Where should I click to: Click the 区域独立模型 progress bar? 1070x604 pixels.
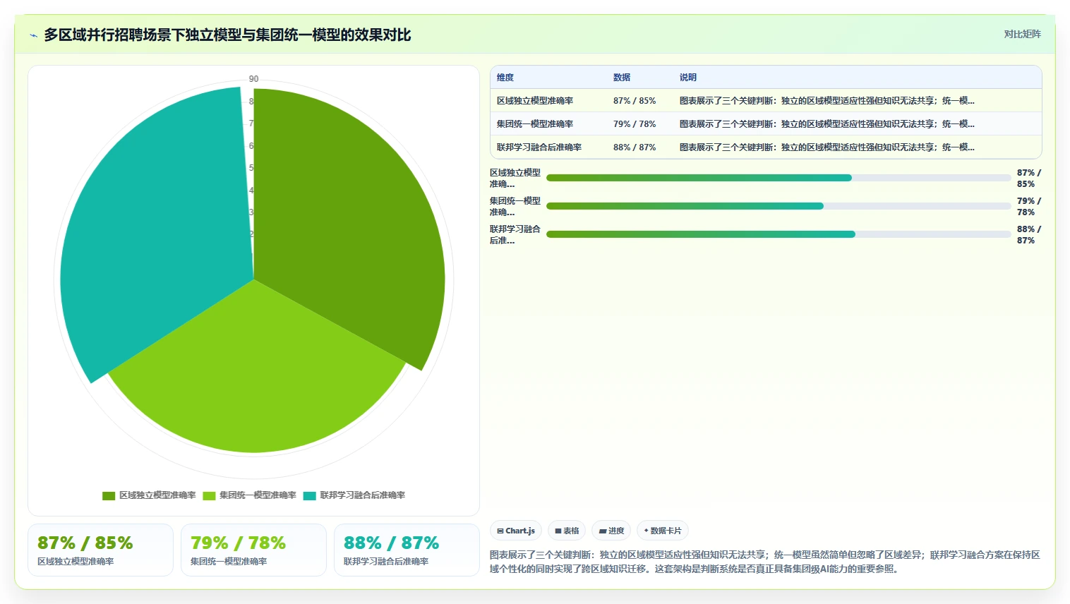pyautogui.click(x=779, y=178)
